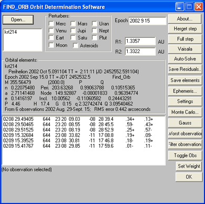Select observation 0208 29.49405
The height and width of the screenshot is (204, 205).
click(84, 119)
